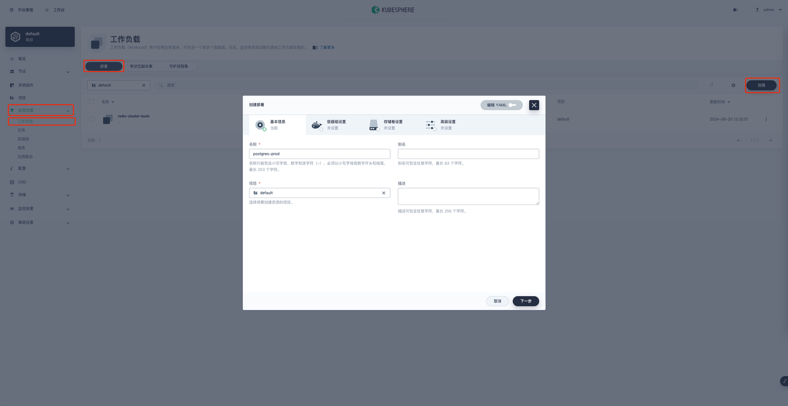
Task: Sort by 更新时间 column
Action: [720, 102]
